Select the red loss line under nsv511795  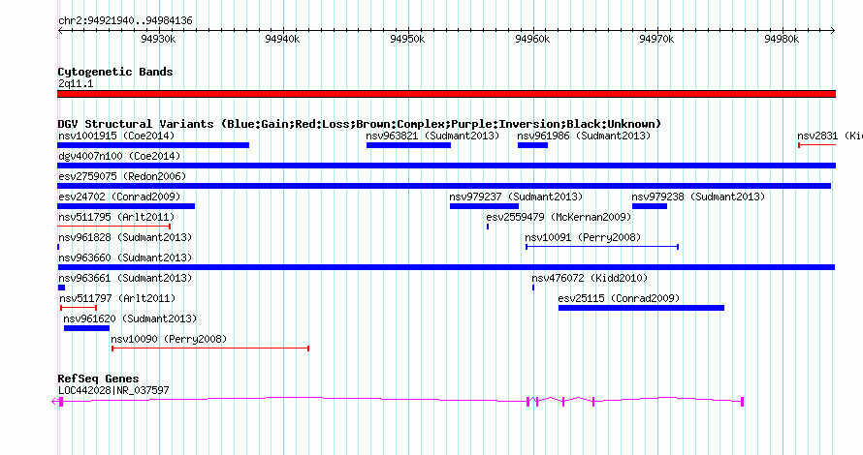coord(113,227)
